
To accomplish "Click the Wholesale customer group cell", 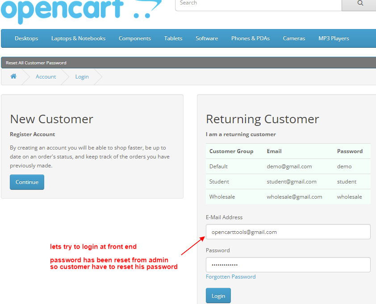I will tap(222, 197).
